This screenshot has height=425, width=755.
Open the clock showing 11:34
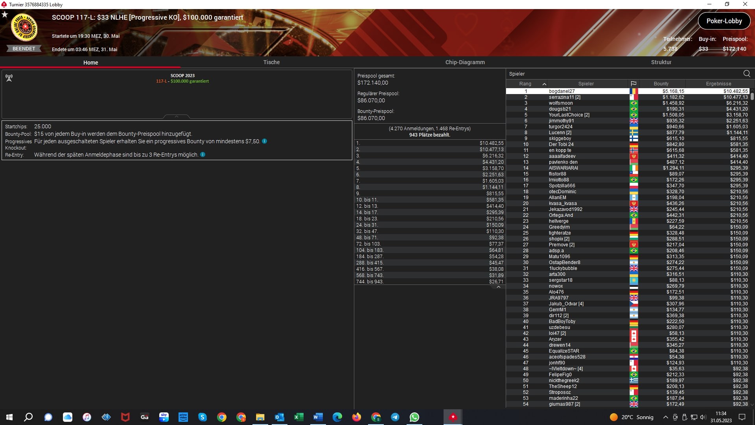(721, 417)
